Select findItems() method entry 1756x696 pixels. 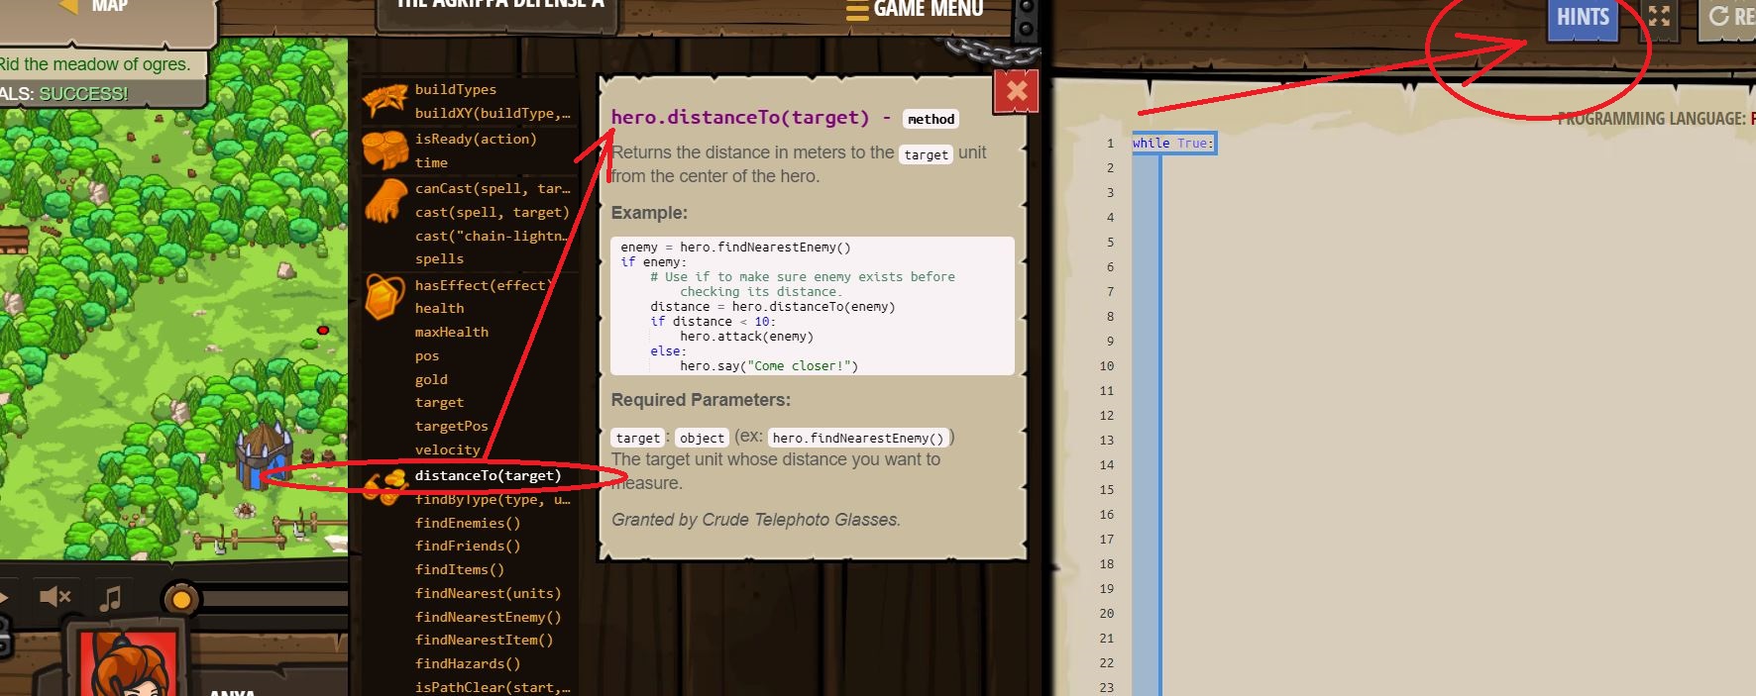pos(460,569)
